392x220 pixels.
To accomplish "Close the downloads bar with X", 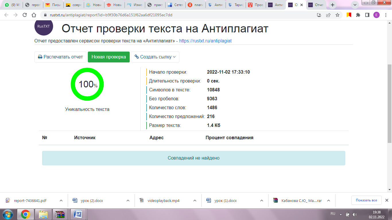I will (x=387, y=200).
